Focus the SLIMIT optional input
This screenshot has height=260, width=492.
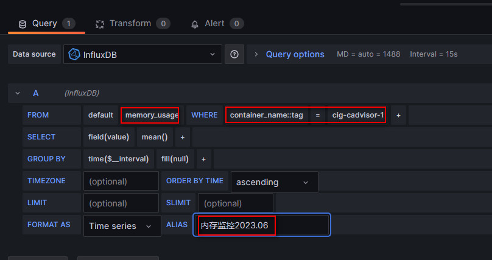[235, 203]
